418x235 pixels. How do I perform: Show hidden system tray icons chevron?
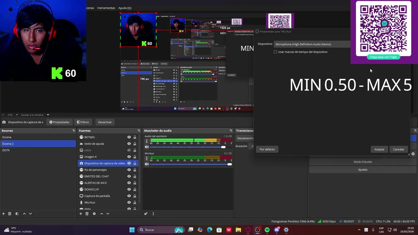click(x=359, y=230)
